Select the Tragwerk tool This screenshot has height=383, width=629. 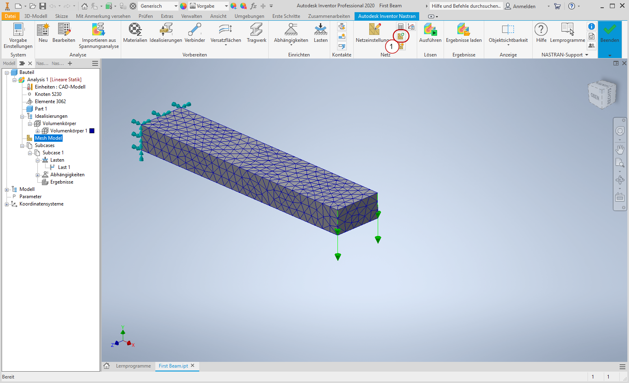pos(257,32)
